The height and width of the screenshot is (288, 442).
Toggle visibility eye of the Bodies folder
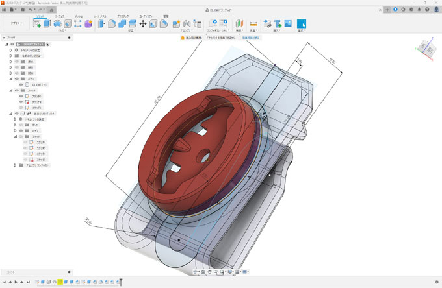[18, 78]
